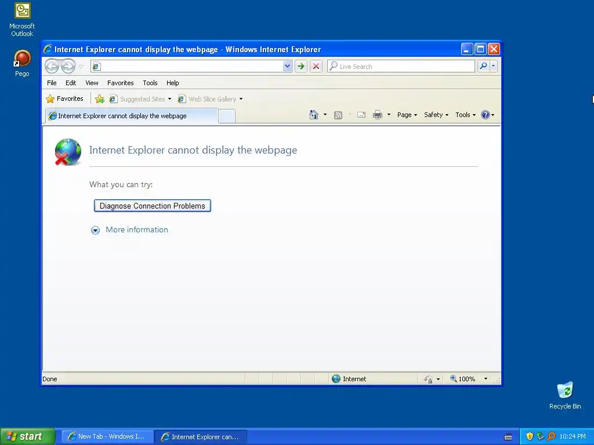Click the More information link text

(x=137, y=229)
